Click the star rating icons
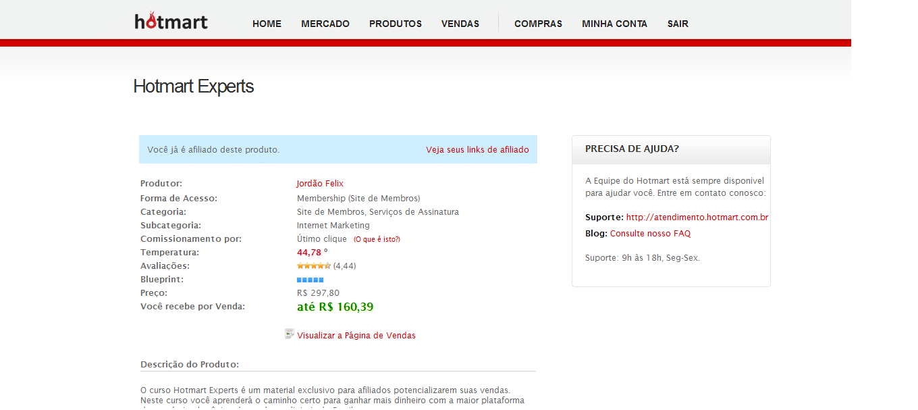Viewport: 918px width, 410px height. [x=314, y=266]
